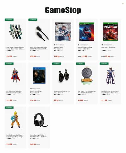Image resolution: width=126 pixels, height=153 pixels.
Task: Click More Options icon under Madden NFL 17
Action: click(55, 45)
